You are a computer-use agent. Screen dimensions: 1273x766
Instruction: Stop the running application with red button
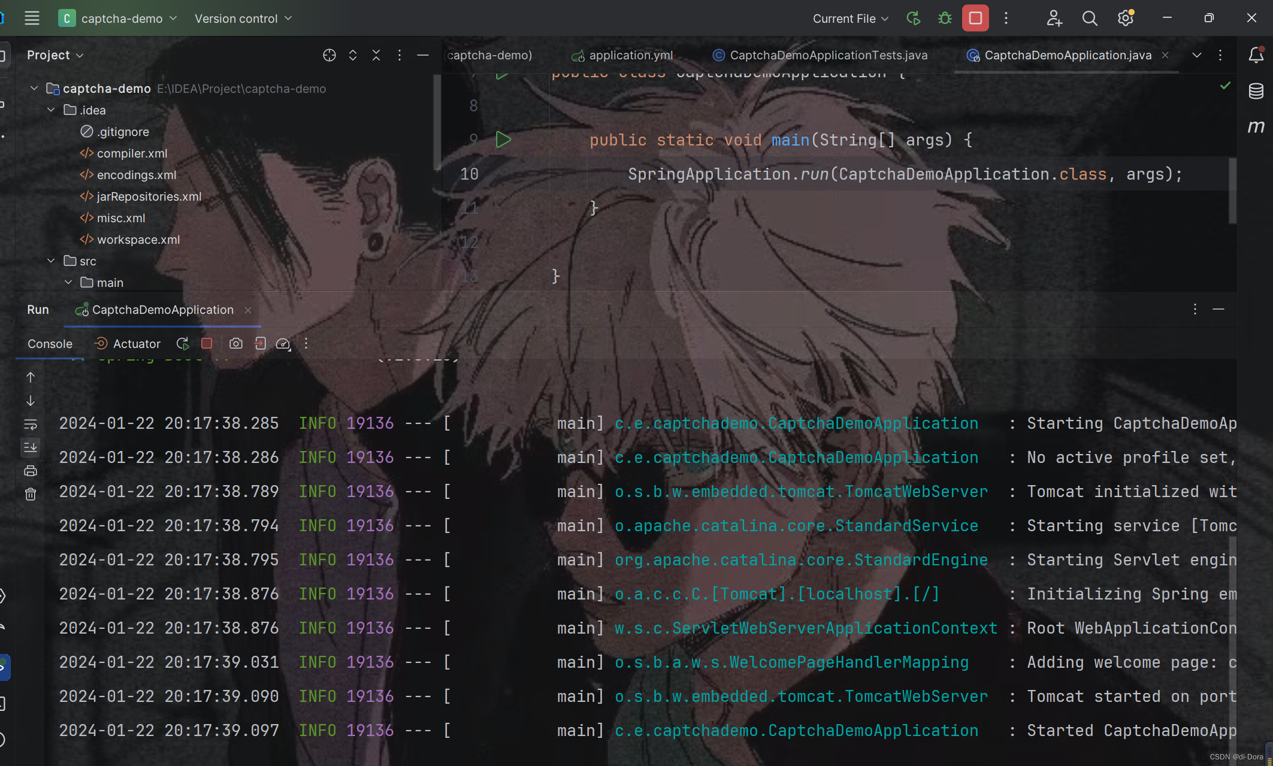[x=975, y=18]
